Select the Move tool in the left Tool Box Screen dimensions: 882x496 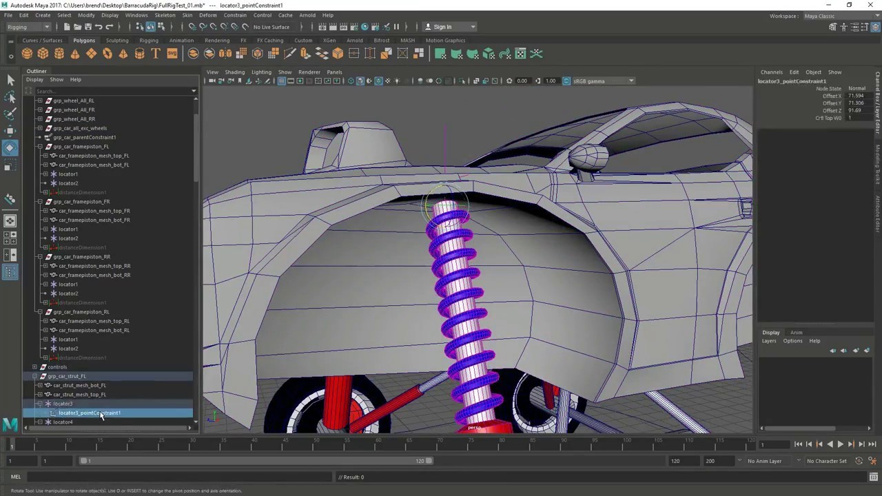point(10,130)
